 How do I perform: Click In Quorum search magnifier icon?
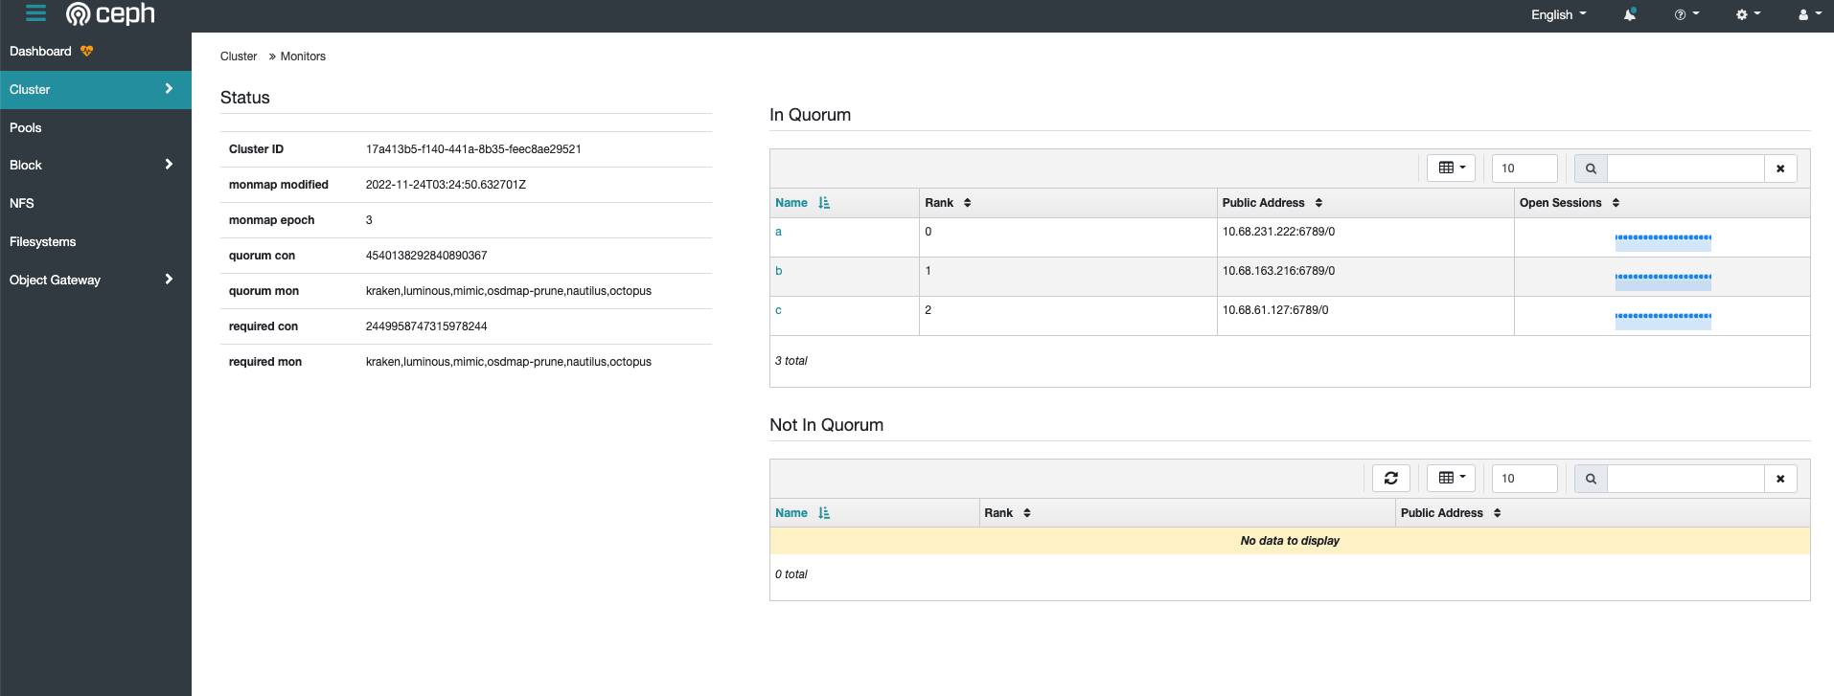coord(1591,168)
